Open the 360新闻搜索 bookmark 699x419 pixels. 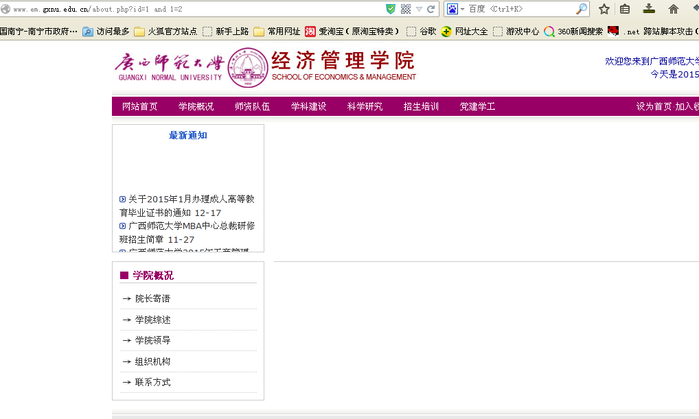coord(573,31)
